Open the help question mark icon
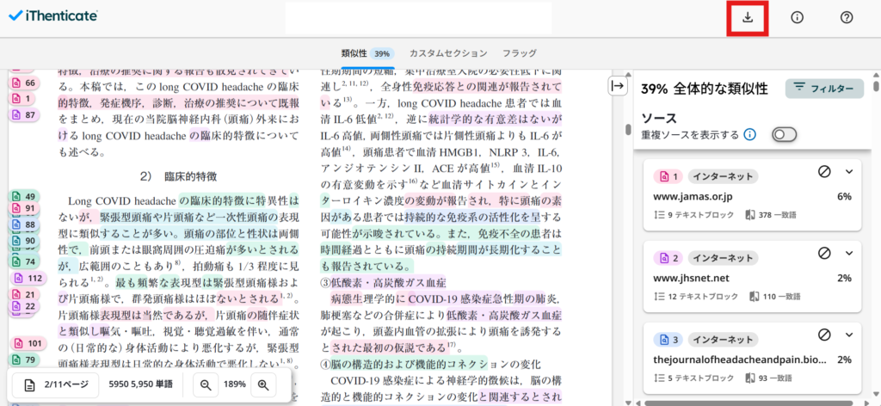 pos(846,17)
